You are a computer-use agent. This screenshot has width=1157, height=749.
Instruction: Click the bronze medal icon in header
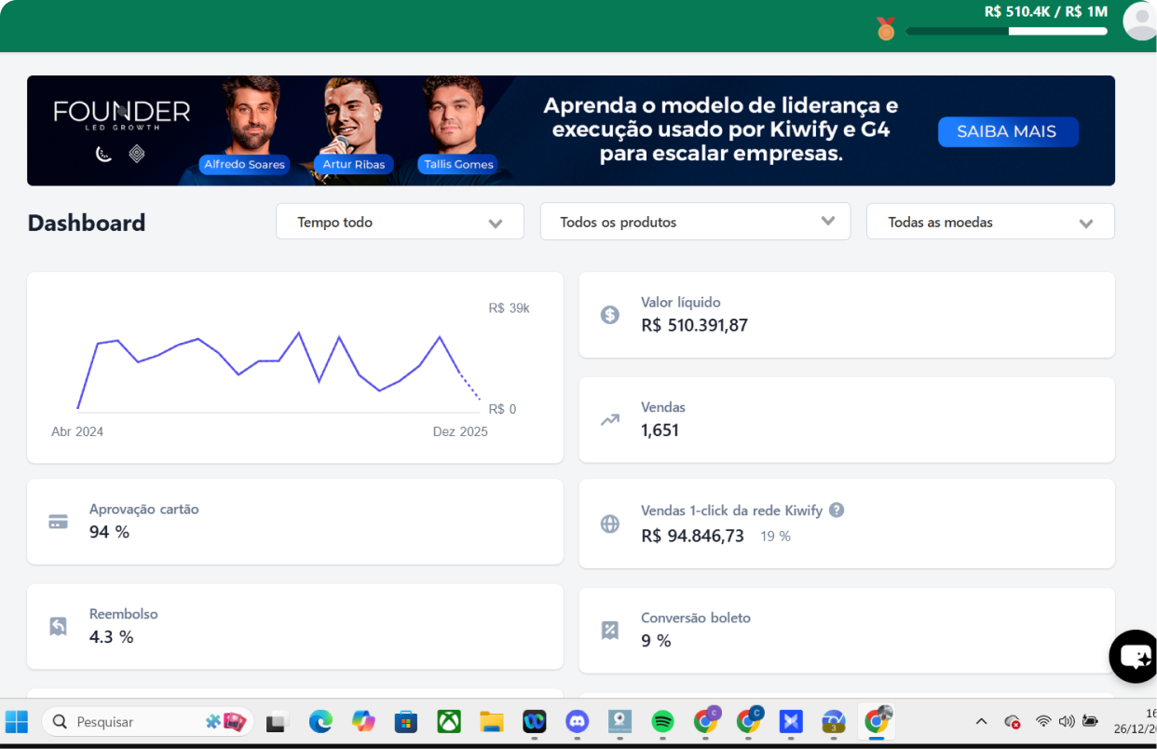[885, 29]
